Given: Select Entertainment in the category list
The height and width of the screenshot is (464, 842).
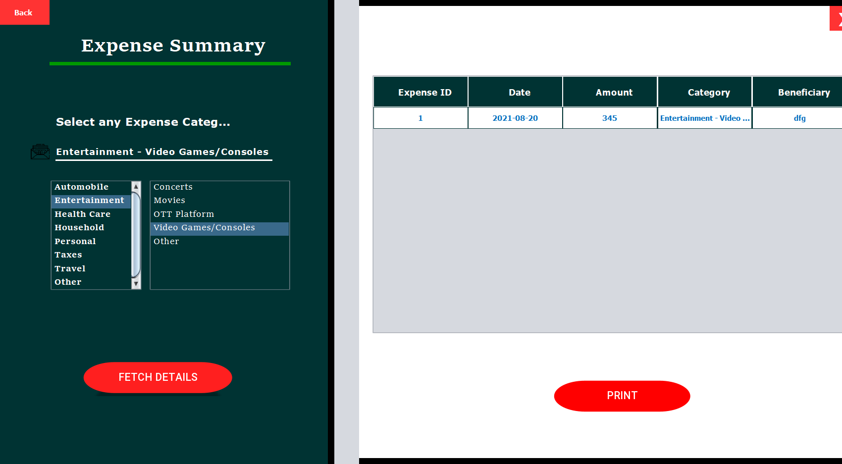Looking at the screenshot, I should pos(90,200).
